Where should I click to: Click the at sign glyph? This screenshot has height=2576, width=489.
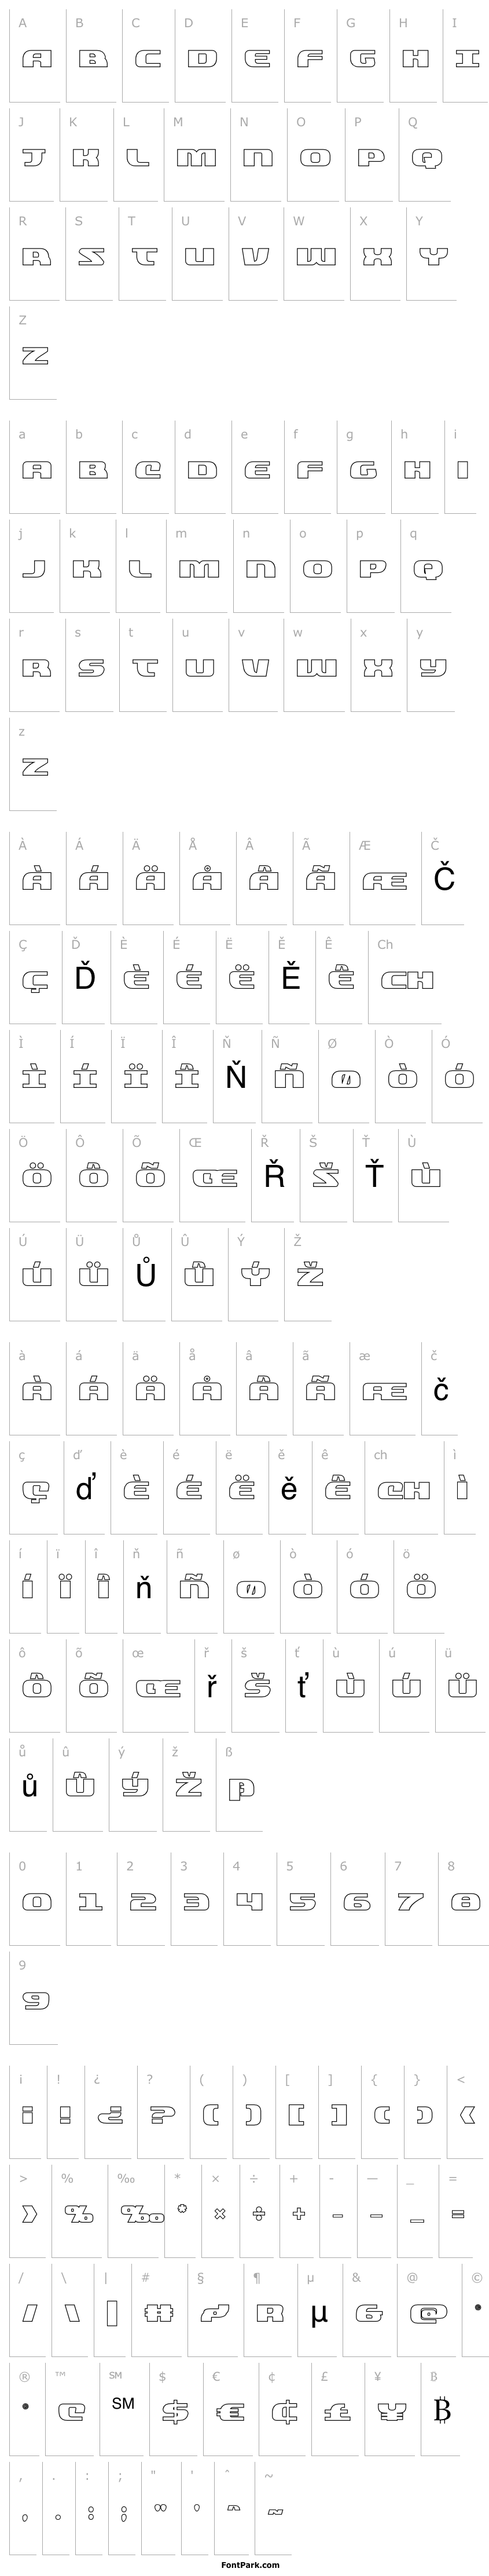click(428, 2313)
